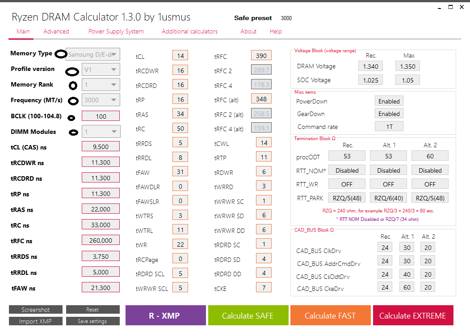Click the CAD_BUS CsOdtDrv Alt. 1 value 40
The height and width of the screenshot is (336, 470).
pyautogui.click(x=407, y=274)
